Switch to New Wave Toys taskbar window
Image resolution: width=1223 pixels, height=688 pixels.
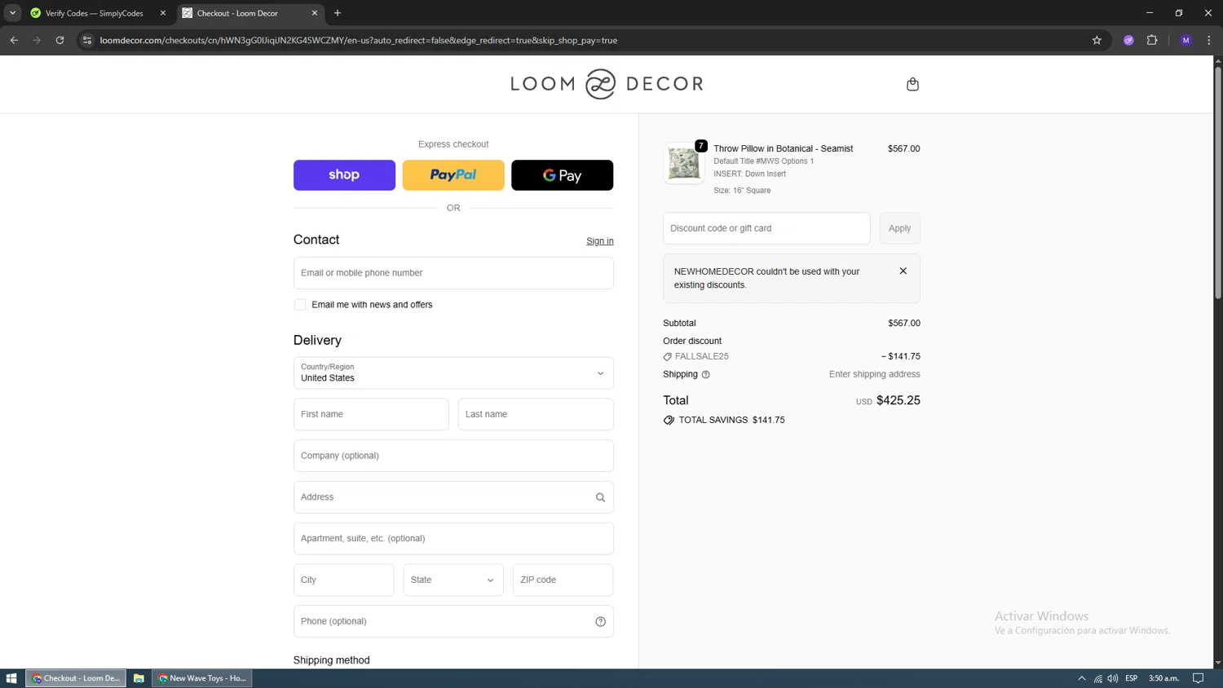point(202,678)
